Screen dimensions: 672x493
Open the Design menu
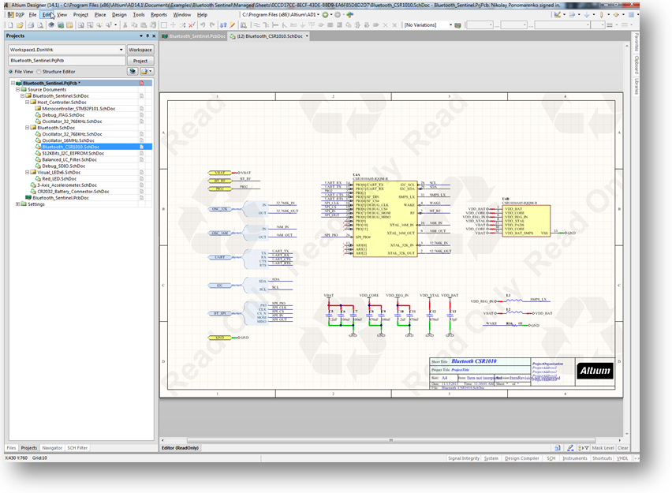click(119, 14)
